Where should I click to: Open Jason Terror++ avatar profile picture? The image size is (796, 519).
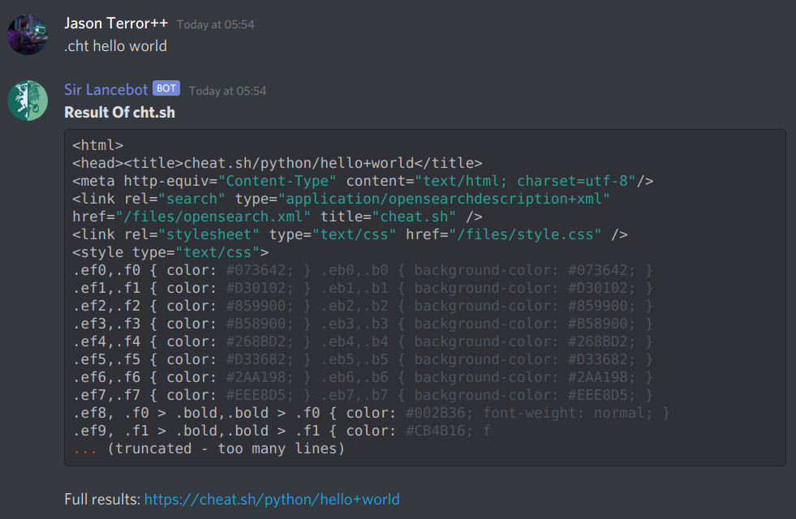28,35
